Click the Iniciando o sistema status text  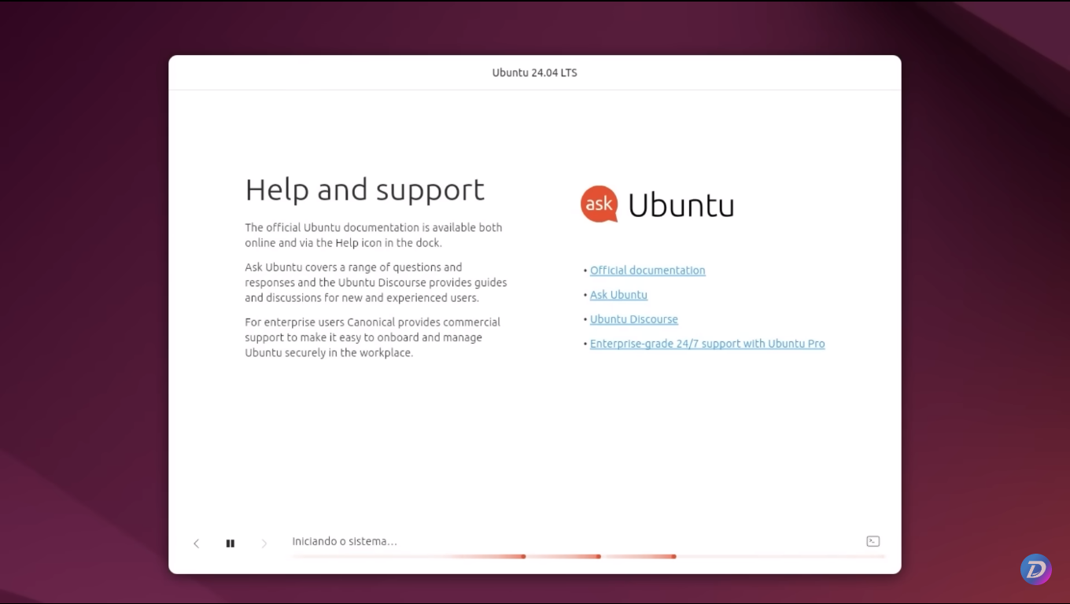tap(345, 541)
